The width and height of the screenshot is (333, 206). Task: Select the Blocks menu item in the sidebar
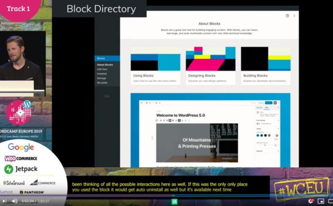coord(107,58)
